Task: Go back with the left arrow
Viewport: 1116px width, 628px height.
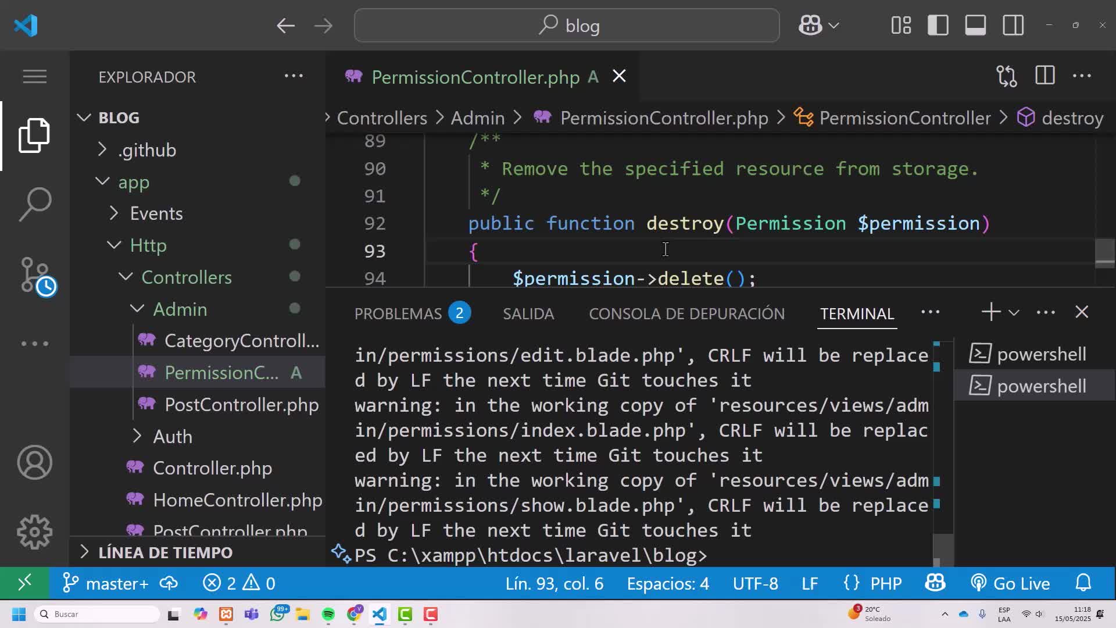Action: [285, 26]
